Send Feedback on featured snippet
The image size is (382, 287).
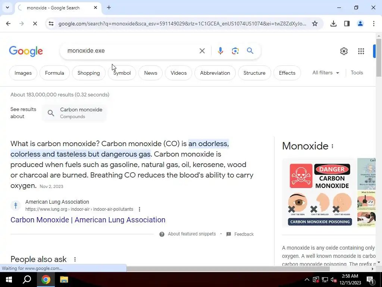[x=240, y=234]
